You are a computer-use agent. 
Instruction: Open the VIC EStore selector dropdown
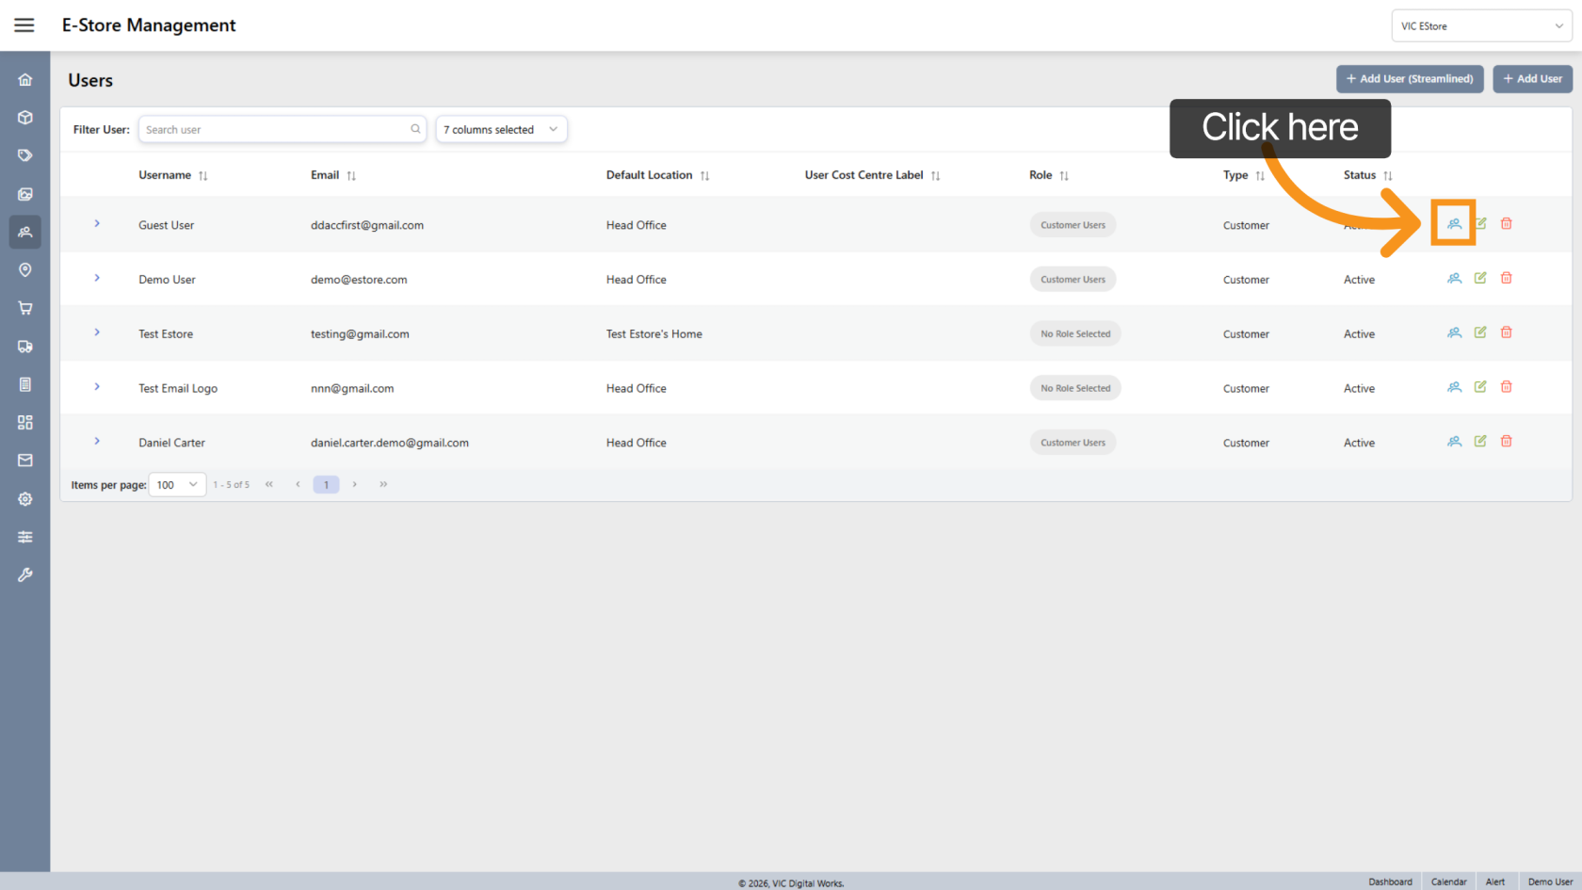[x=1481, y=25]
